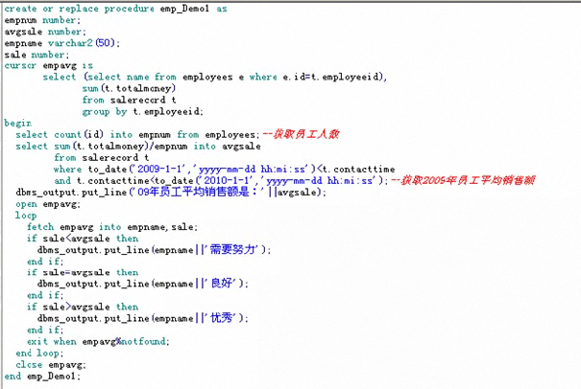The image size is (581, 389).
Task: Click the 'close empavg;' line
Action: click(x=51, y=365)
